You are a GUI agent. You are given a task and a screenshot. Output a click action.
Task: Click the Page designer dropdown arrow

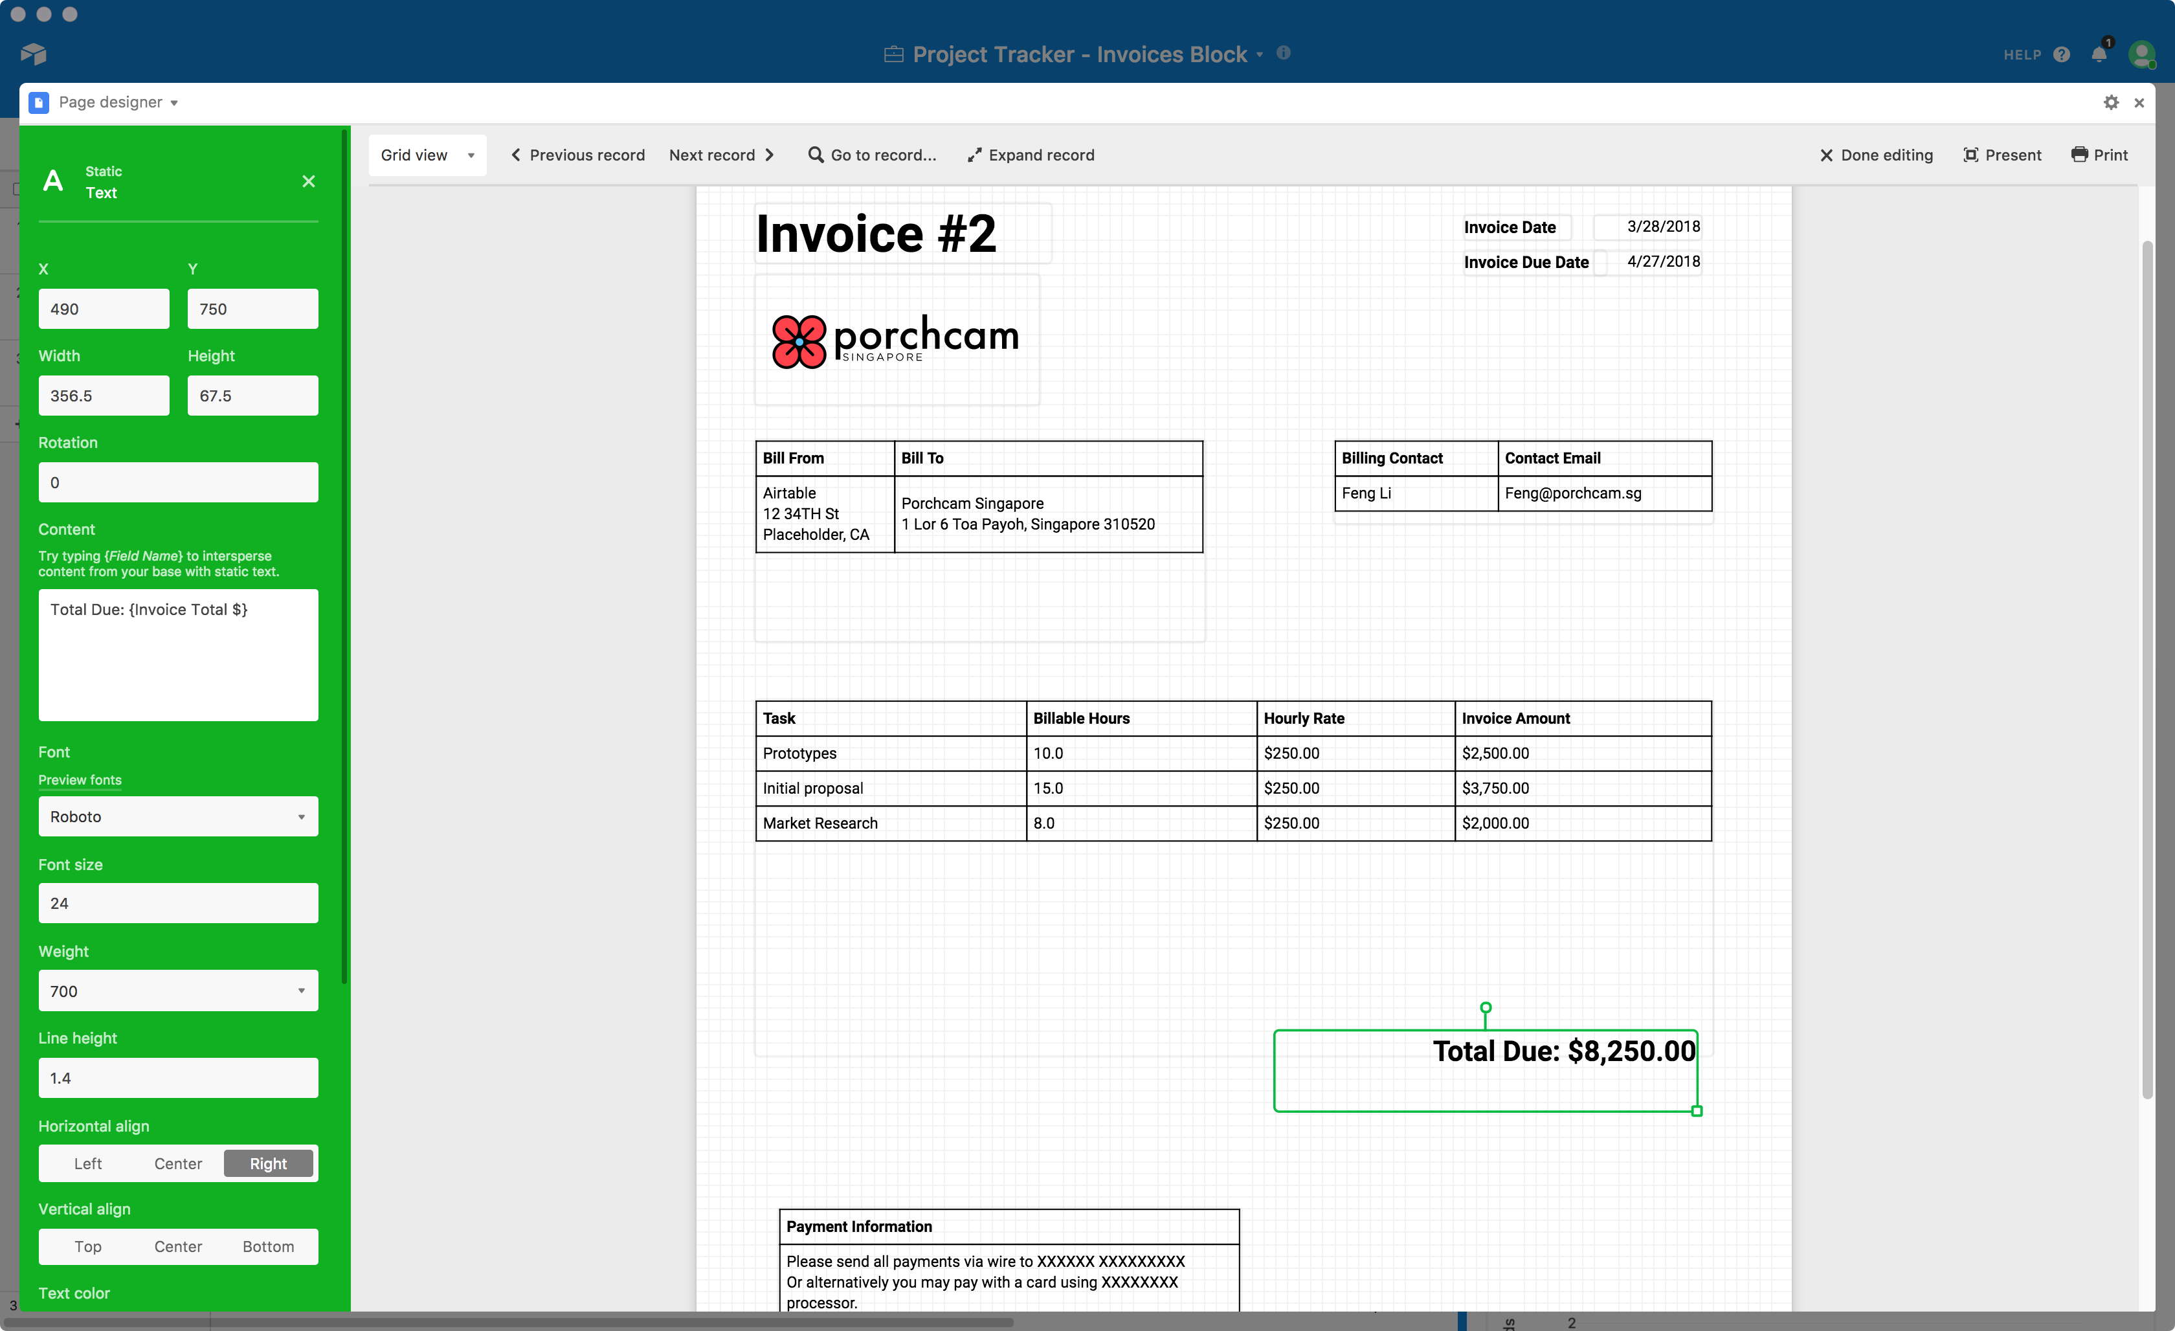(x=174, y=101)
